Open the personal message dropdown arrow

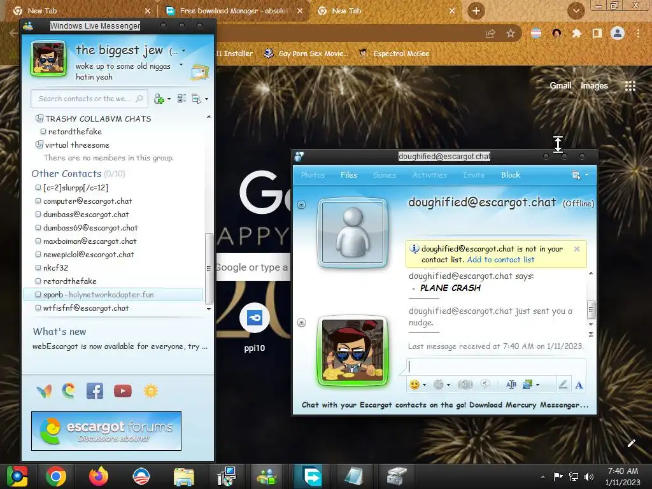pos(181,65)
